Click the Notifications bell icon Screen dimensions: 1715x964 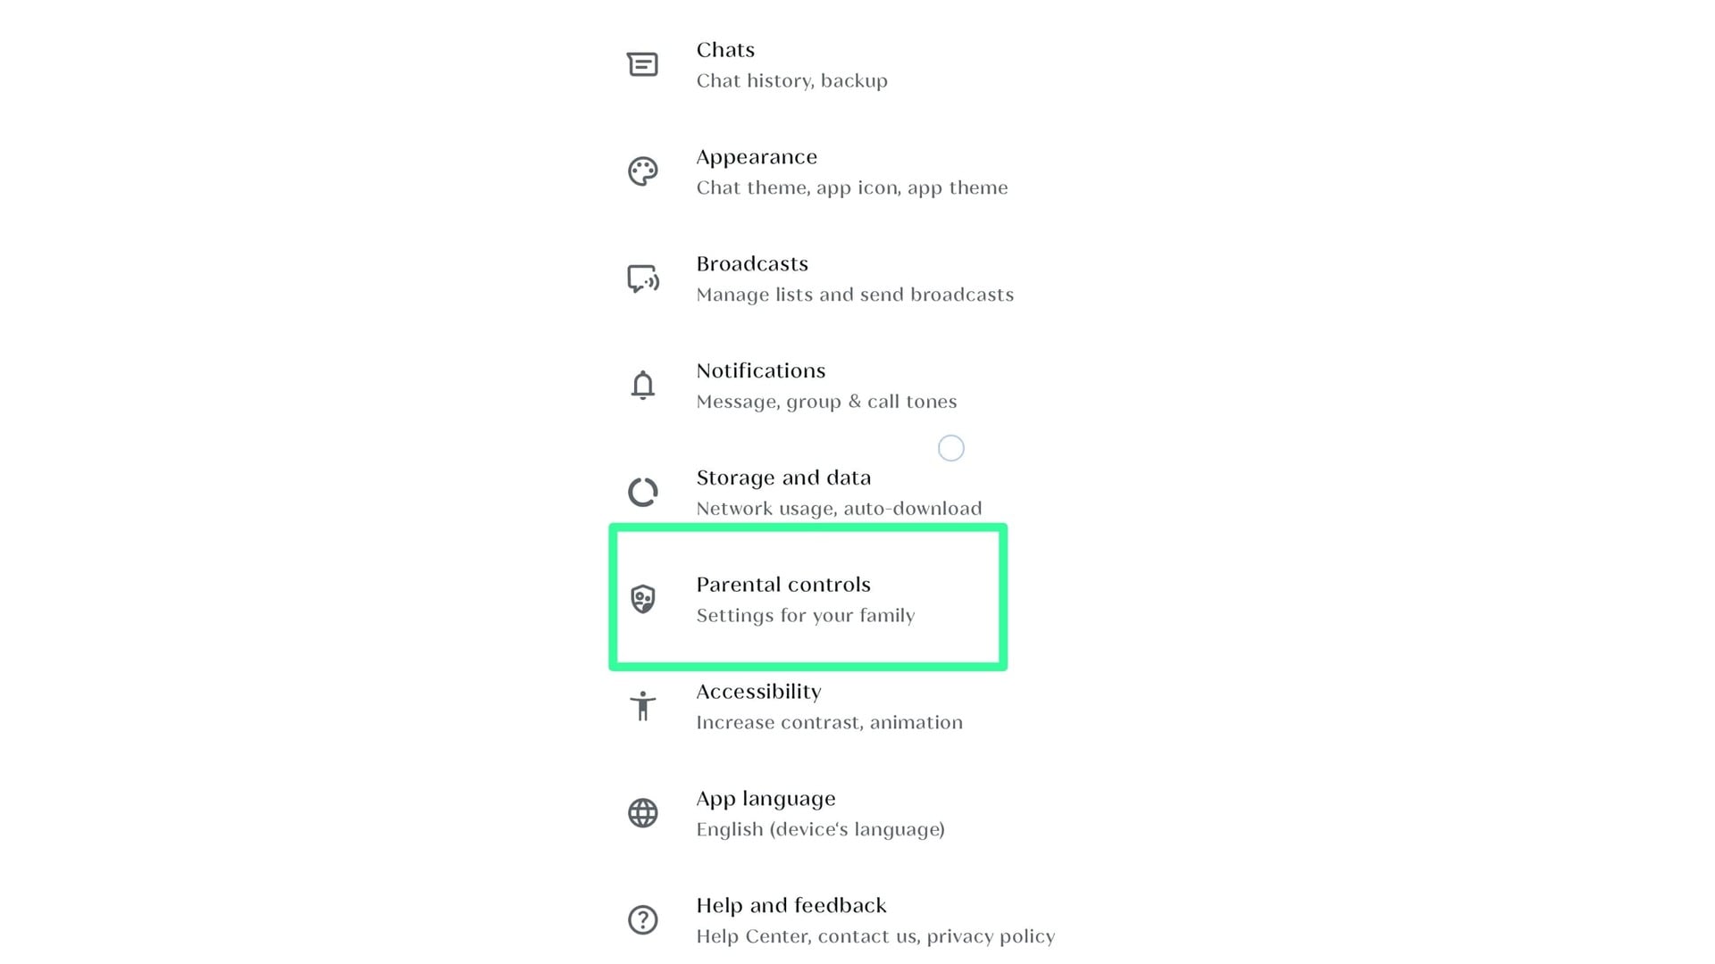[642, 386]
